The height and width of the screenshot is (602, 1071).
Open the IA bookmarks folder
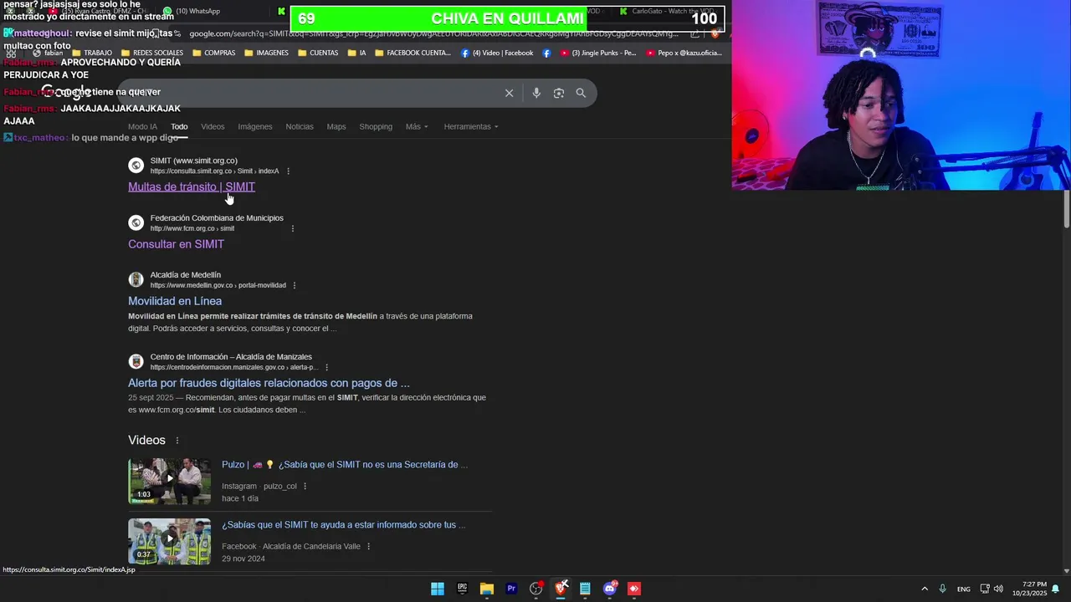(356, 53)
